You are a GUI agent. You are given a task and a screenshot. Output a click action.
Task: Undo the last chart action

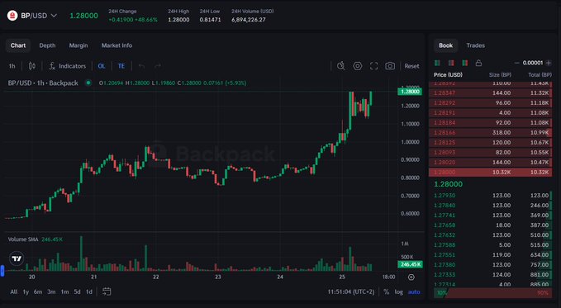pos(141,66)
